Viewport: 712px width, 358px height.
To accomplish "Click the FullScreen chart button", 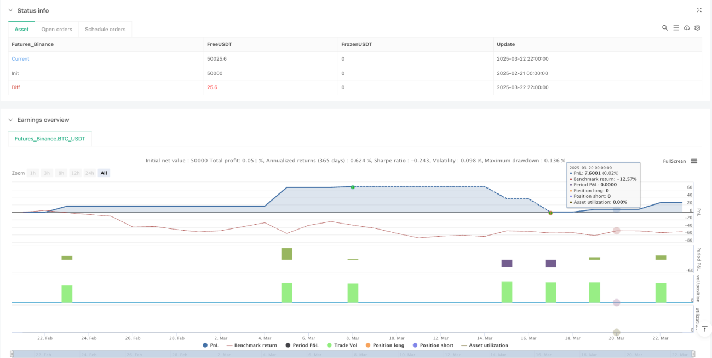I will click(674, 161).
